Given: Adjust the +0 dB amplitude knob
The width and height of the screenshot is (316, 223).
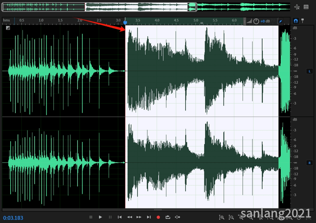Looking at the screenshot, I should (x=256, y=21).
